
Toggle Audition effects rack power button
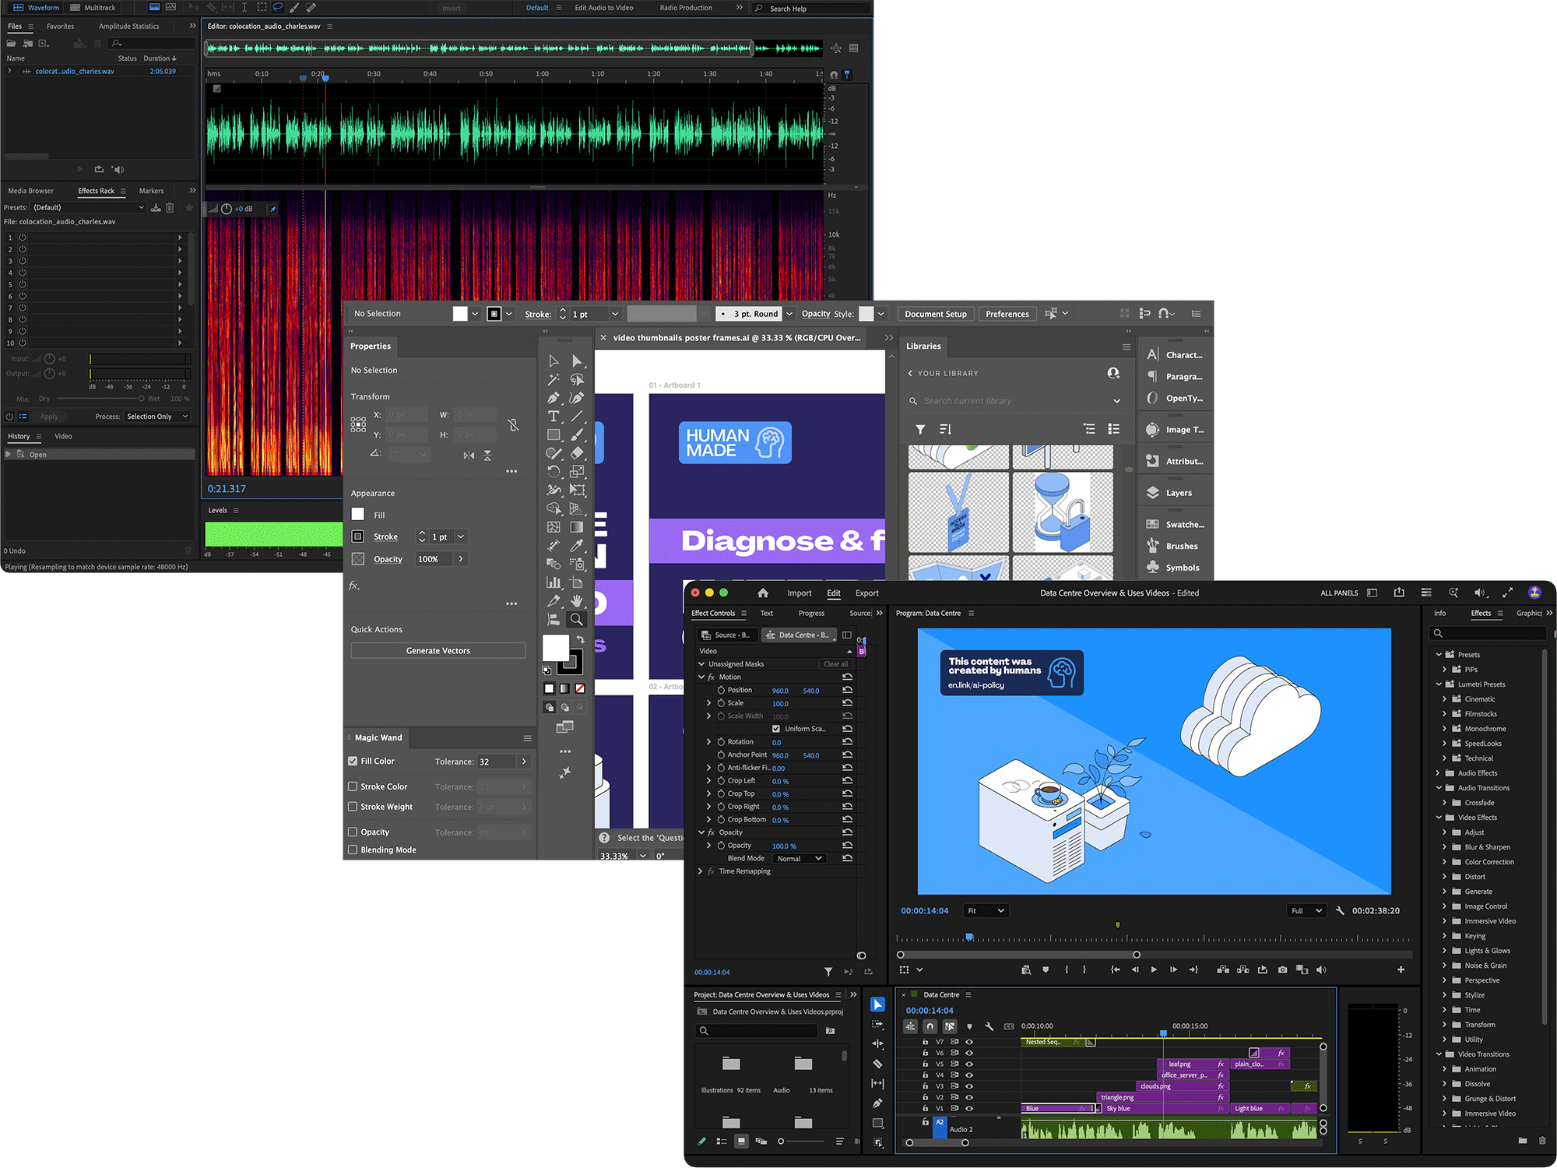tap(9, 417)
